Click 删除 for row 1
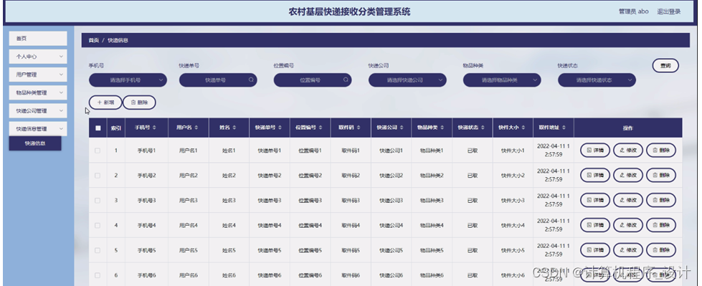Viewport: 702px width, 286px height. pos(661,151)
